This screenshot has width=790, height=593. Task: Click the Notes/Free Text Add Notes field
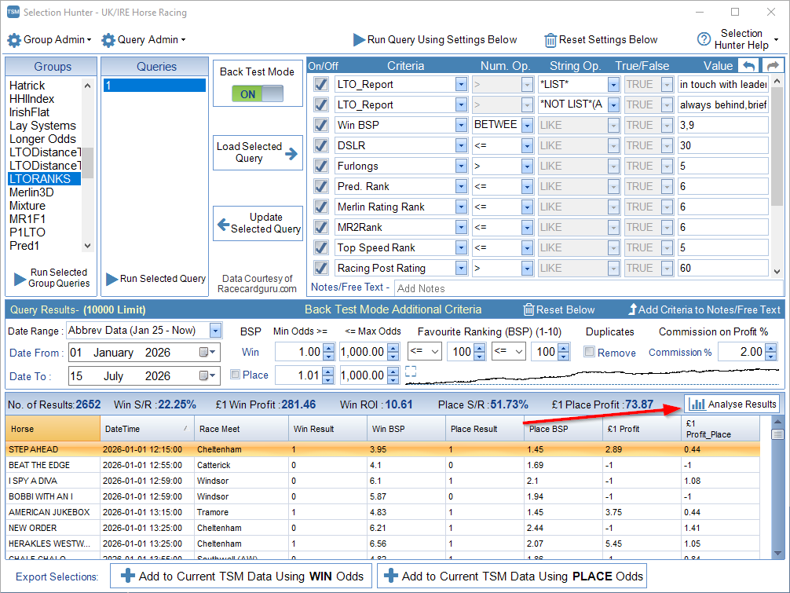[x=588, y=288]
